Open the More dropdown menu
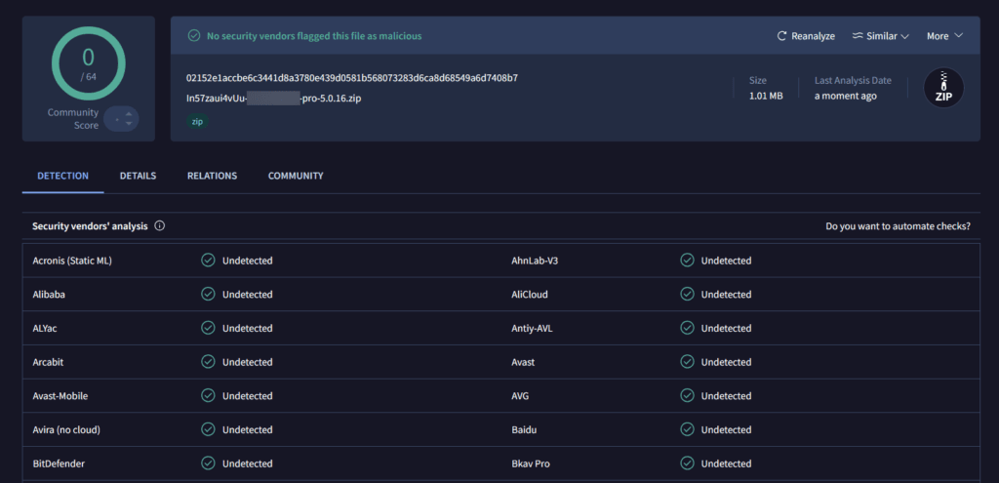The image size is (999, 483). pyautogui.click(x=944, y=36)
